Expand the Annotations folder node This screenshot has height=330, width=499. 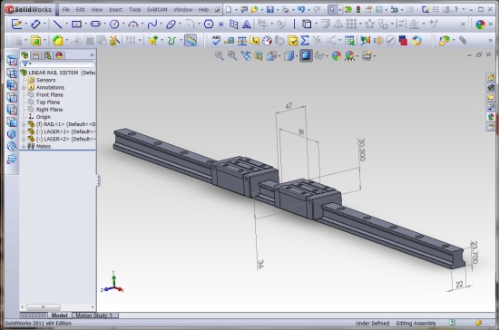click(x=24, y=87)
